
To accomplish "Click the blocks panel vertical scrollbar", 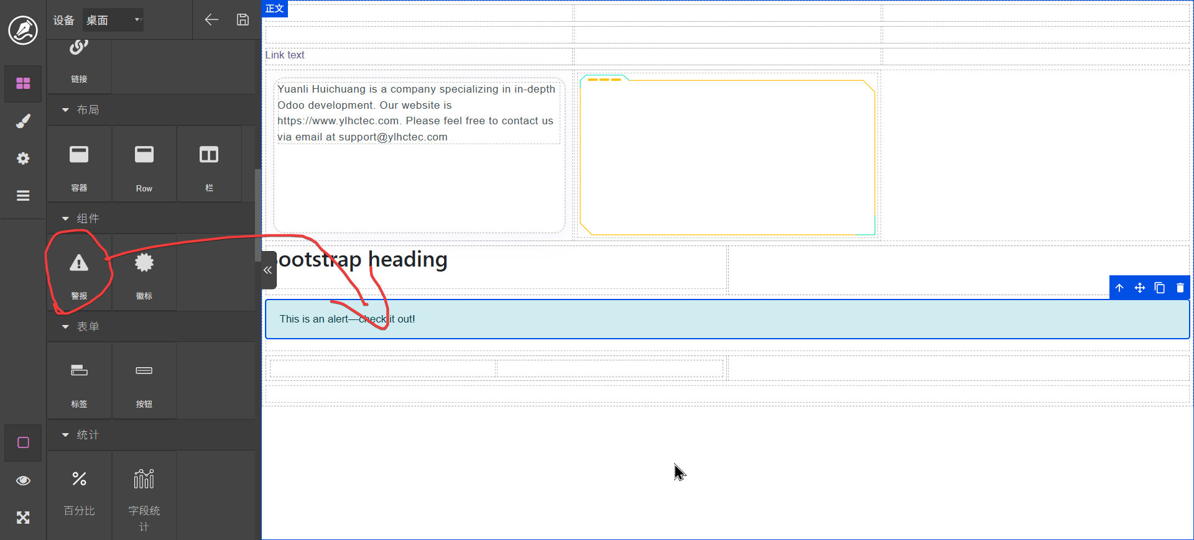I will 257,214.
